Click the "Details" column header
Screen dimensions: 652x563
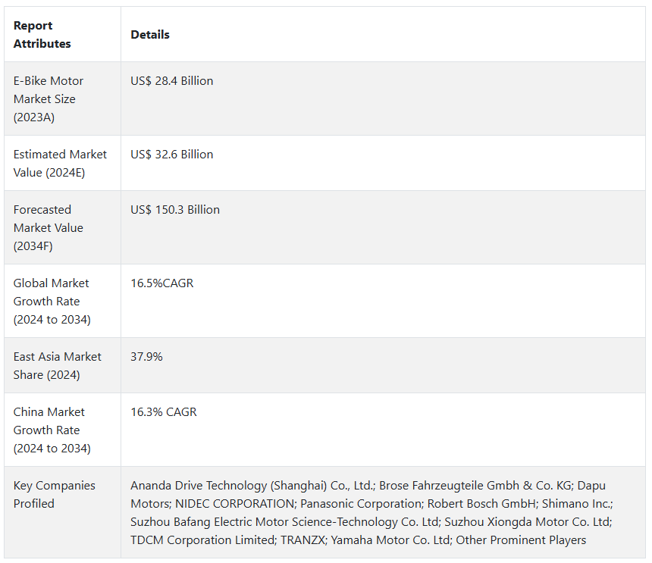point(150,35)
